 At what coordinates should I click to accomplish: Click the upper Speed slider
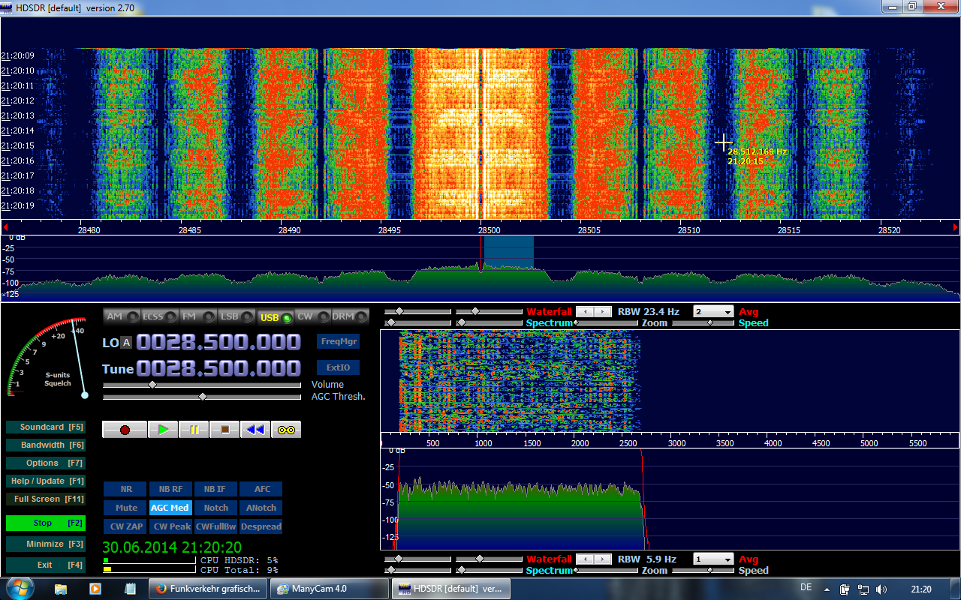(703, 322)
